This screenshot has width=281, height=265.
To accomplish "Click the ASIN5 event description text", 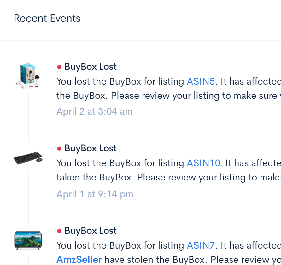I will [169, 89].
